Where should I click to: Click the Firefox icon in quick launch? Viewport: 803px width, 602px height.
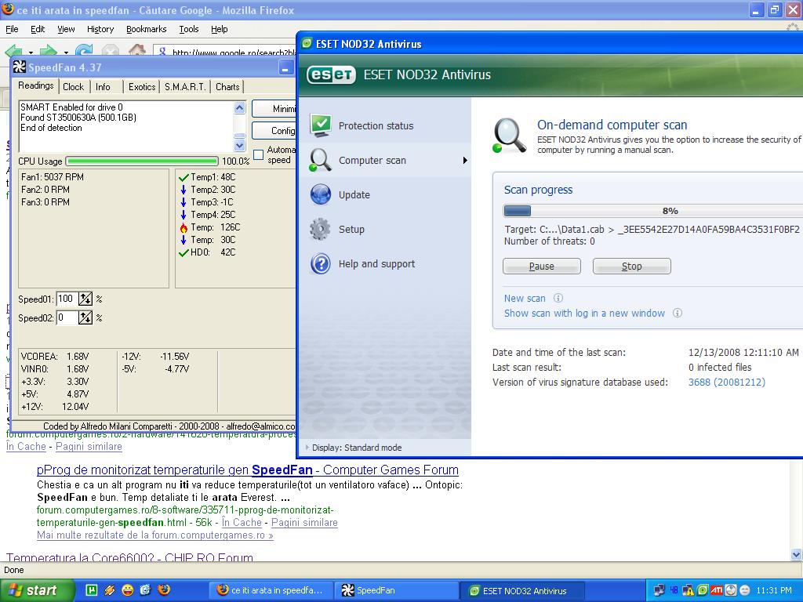coord(164,590)
